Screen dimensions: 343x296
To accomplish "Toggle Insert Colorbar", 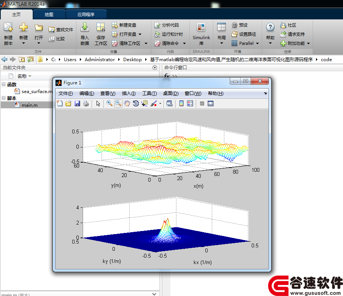I will point(181,103).
